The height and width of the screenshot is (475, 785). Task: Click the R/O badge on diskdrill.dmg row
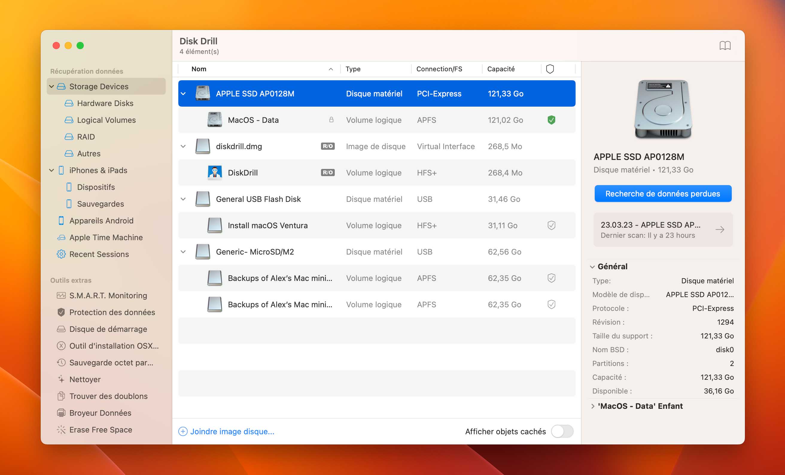[x=328, y=146]
